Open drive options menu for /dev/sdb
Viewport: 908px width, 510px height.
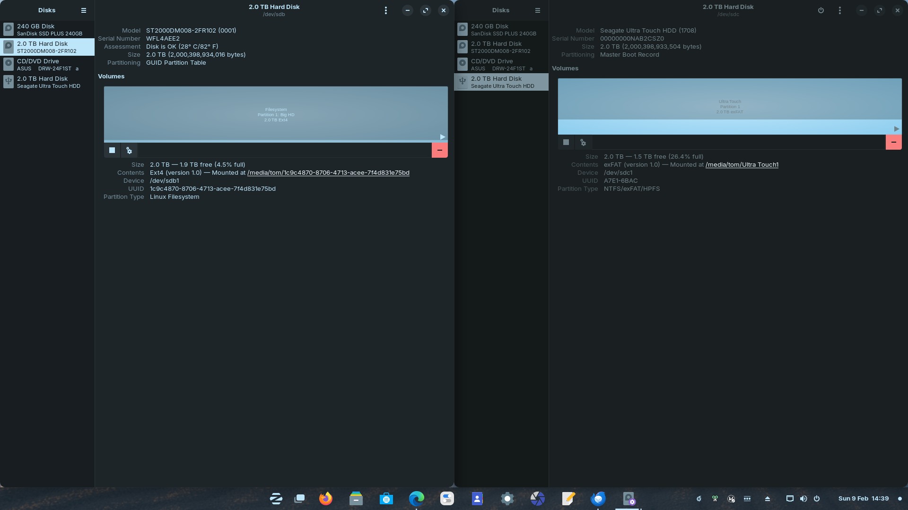pyautogui.click(x=386, y=10)
